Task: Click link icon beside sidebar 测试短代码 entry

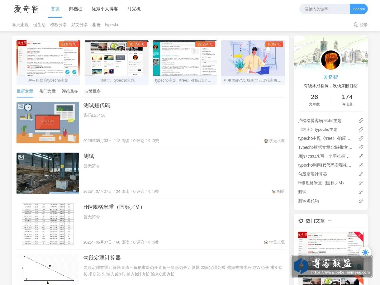Action: [361, 200]
